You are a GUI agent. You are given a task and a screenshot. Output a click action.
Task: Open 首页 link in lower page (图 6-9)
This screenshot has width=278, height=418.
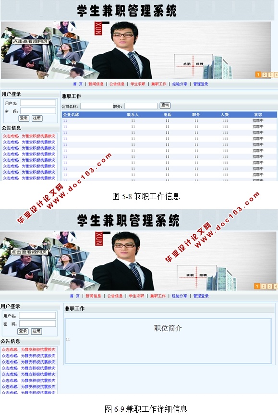[75, 296]
